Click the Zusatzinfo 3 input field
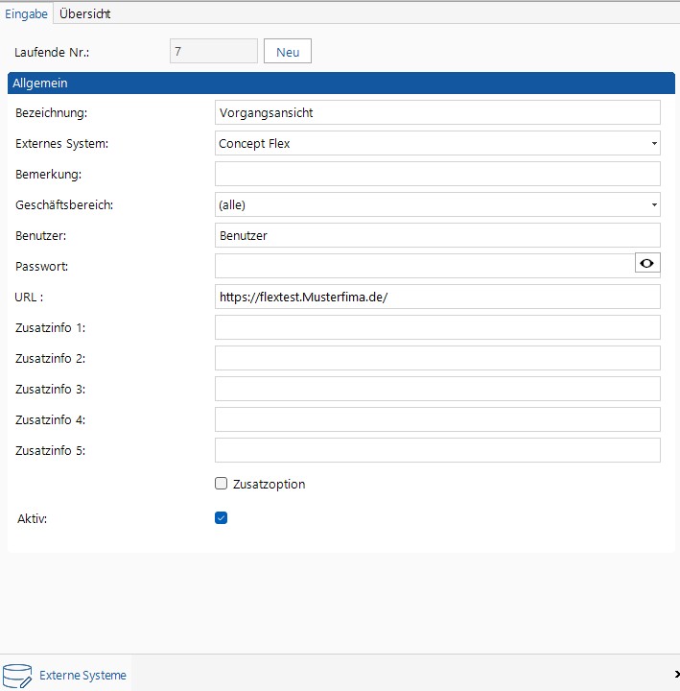Image resolution: width=680 pixels, height=691 pixels. point(437,389)
